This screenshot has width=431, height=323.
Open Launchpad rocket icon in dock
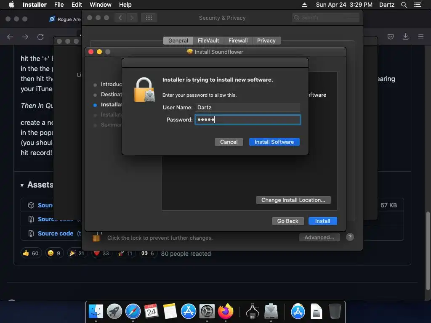114,312
